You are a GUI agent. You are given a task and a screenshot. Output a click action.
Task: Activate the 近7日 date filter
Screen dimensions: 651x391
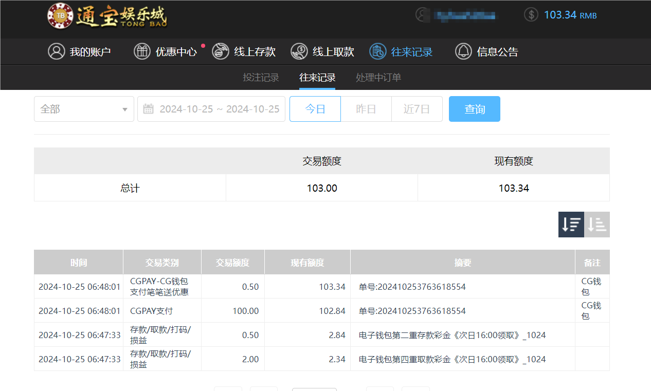point(417,108)
